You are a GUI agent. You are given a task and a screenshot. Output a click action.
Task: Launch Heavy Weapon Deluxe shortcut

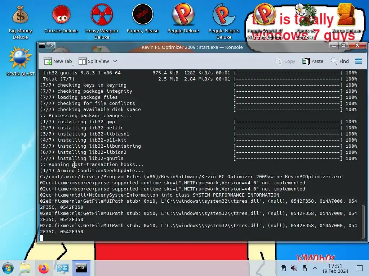coord(102,22)
